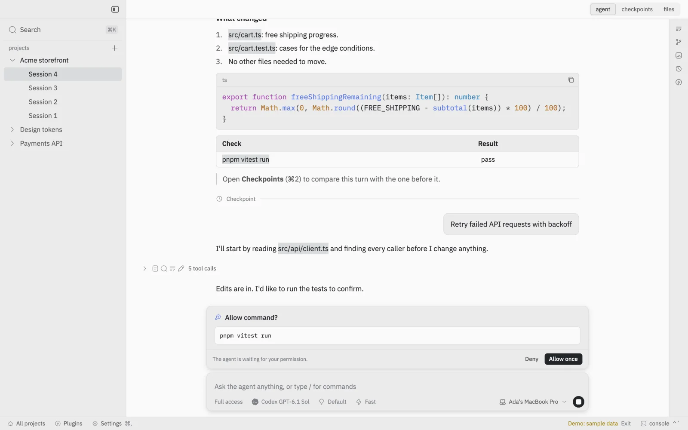
Task: Click the lightning bolt icon next to Fast
Action: click(x=359, y=402)
